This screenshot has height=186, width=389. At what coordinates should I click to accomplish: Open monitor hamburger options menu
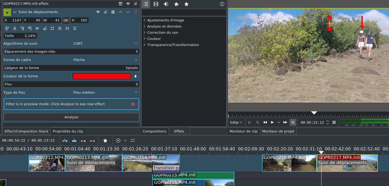[x=334, y=122]
